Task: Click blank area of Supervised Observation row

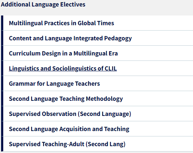Action: [162, 114]
